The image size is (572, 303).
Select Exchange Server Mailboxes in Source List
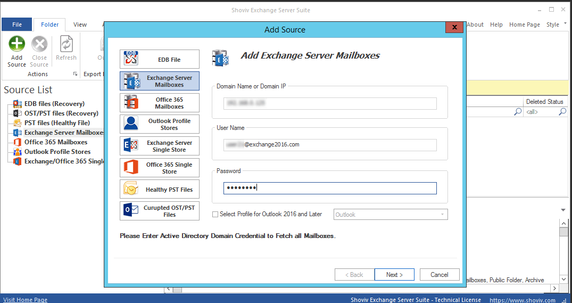(64, 133)
